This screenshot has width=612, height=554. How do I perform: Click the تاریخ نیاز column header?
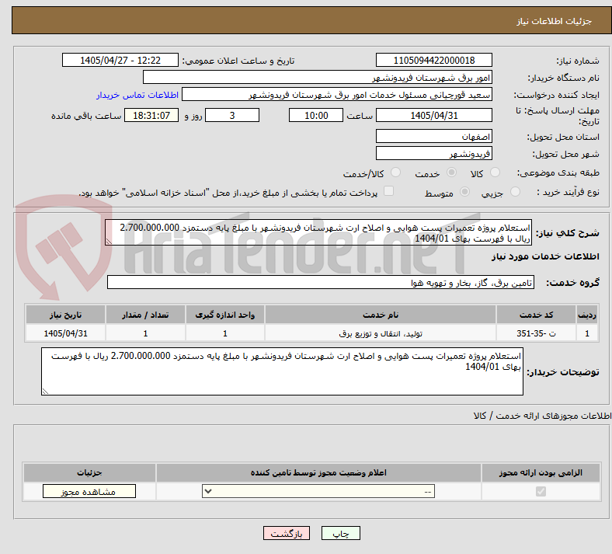pos(65,315)
